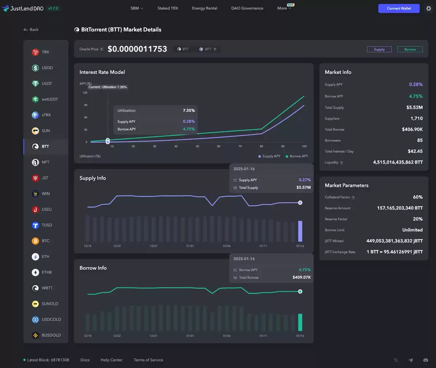The width and height of the screenshot is (436, 368).
Task: Click the highlighted 01/16 bar in Borrow Info
Action: click(300, 322)
